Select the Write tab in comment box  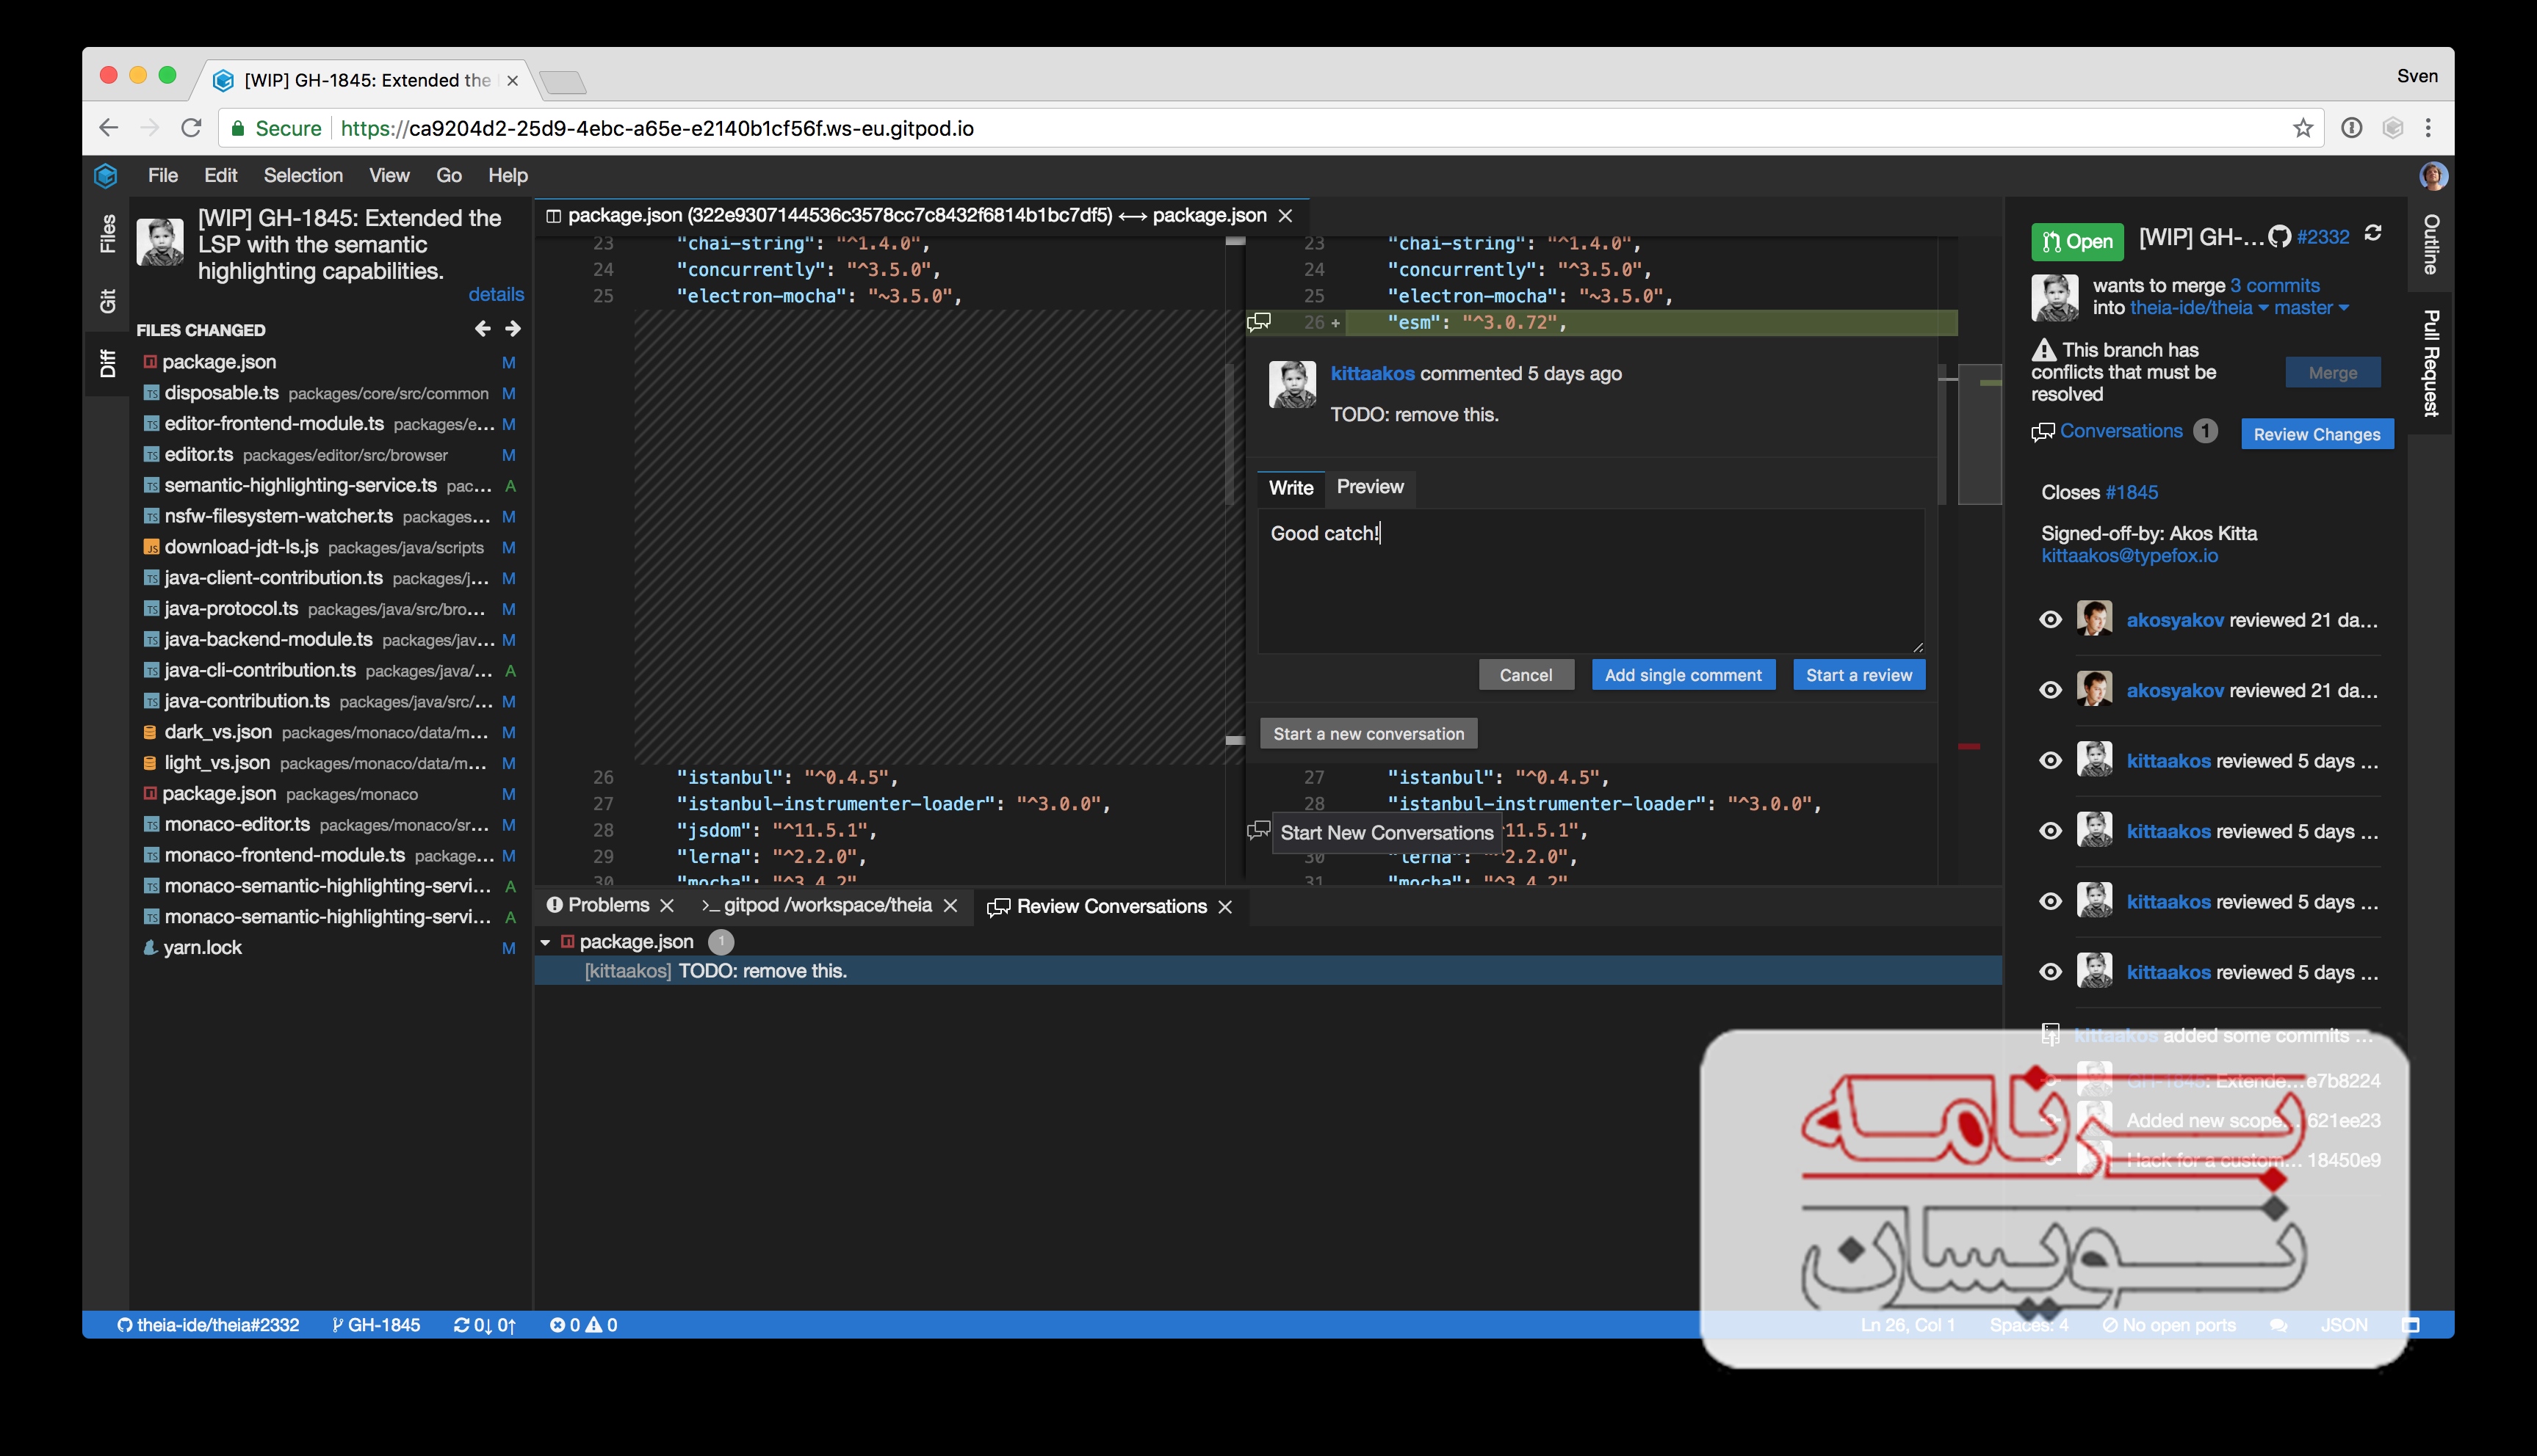coord(1291,487)
